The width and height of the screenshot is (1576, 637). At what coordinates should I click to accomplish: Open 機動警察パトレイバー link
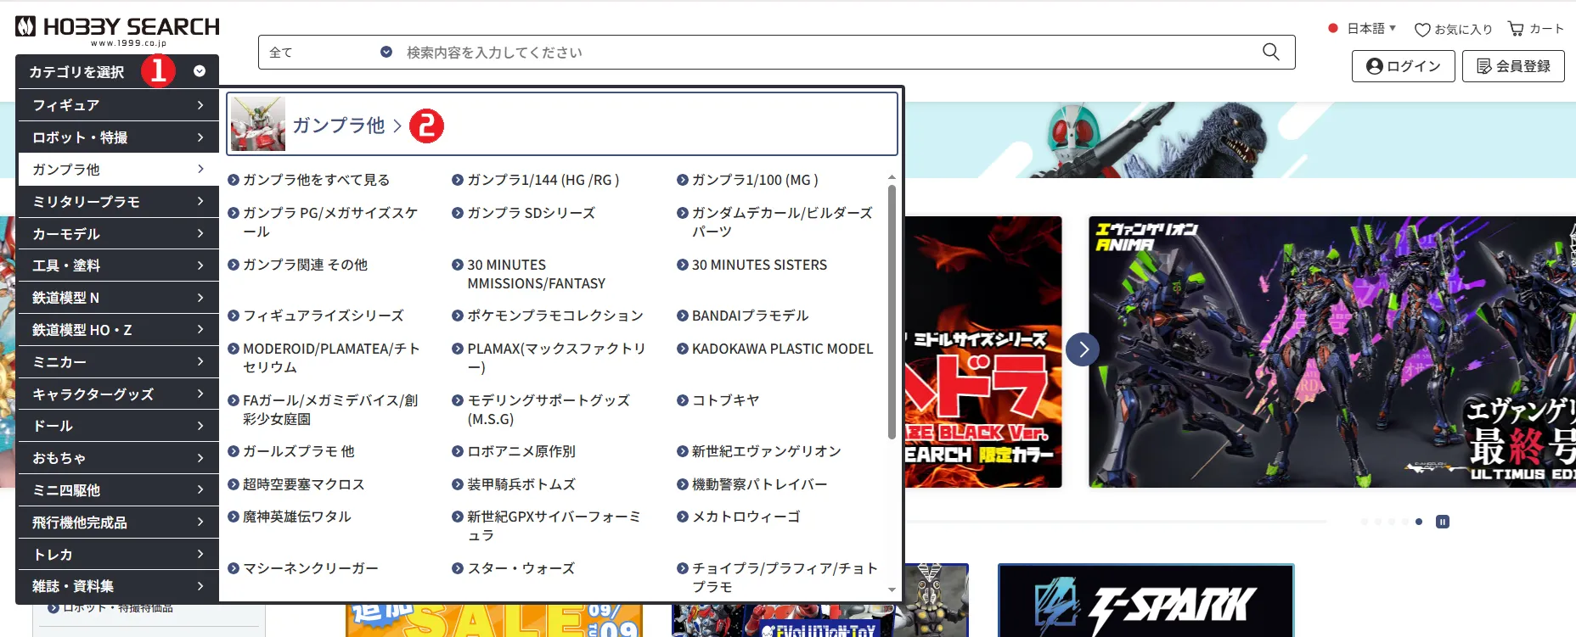[759, 484]
